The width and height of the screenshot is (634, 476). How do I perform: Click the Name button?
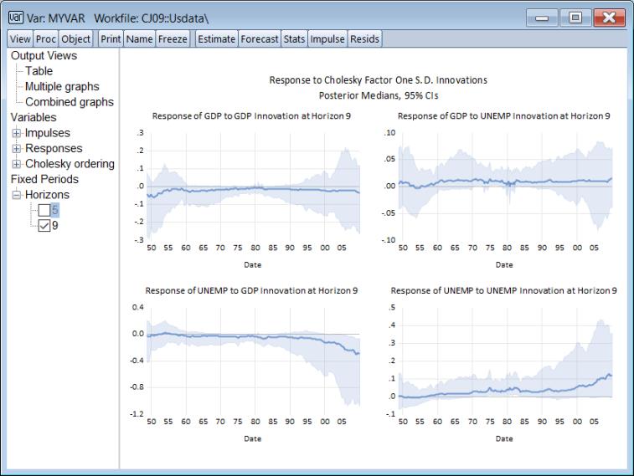139,39
